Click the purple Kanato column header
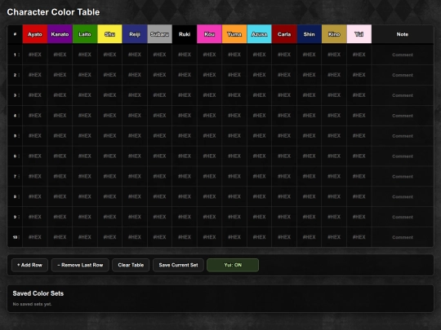The height and width of the screenshot is (330, 441). (x=60, y=34)
